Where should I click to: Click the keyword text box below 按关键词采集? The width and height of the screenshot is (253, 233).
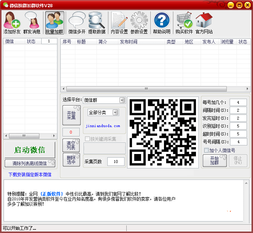[104, 148]
